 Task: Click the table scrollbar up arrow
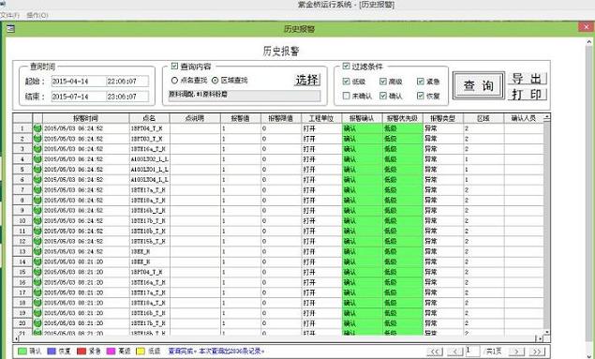pos(547,118)
